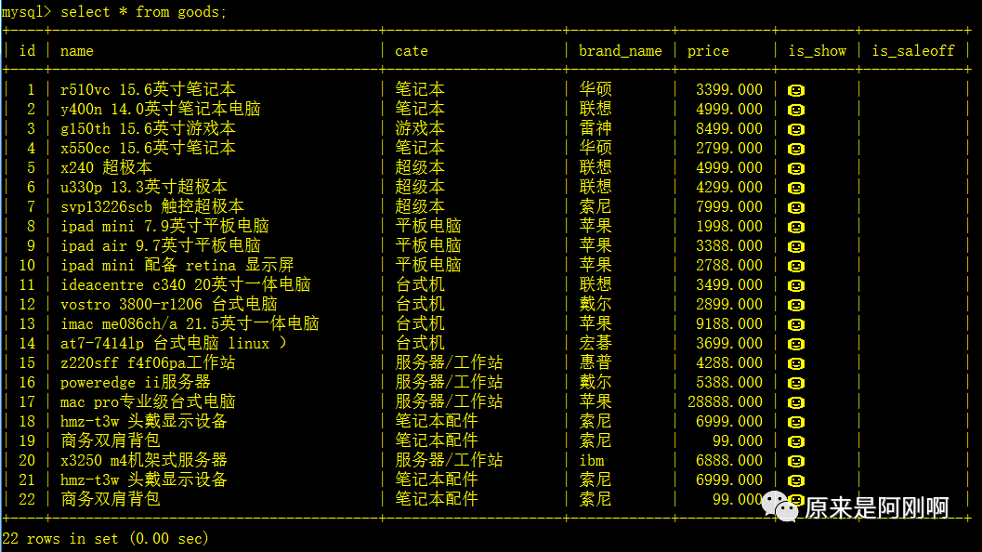The width and height of the screenshot is (982, 552).
Task: Click the is_show smiley for vostro 3800-r1206 row
Action: (796, 305)
